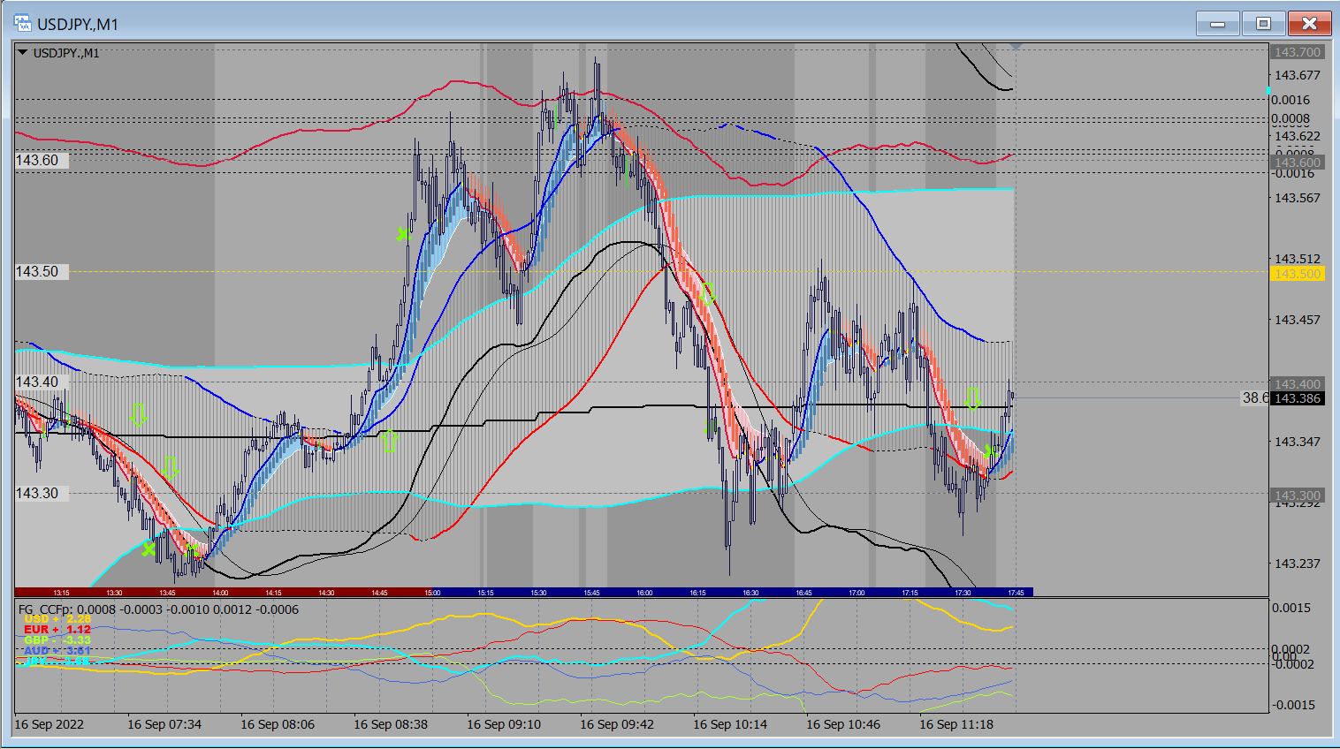Click the MetaTrader chart icon in title bar
This screenshot has width=1340, height=749.
tap(22, 24)
